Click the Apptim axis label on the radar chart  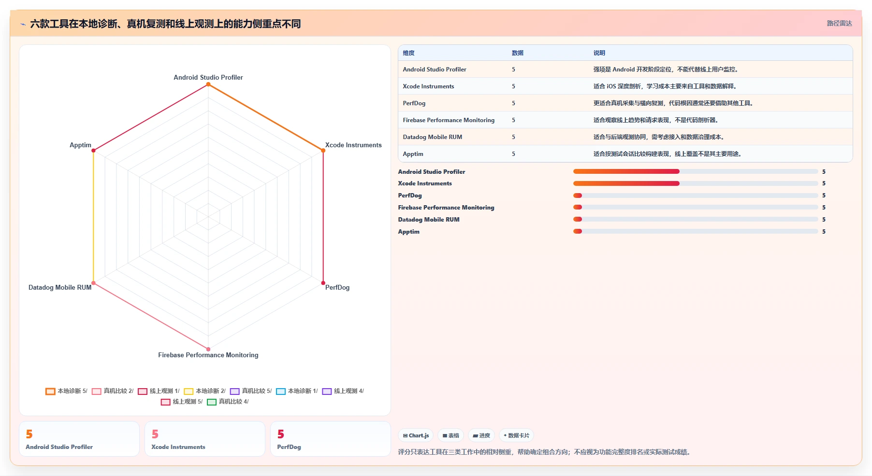coord(80,145)
